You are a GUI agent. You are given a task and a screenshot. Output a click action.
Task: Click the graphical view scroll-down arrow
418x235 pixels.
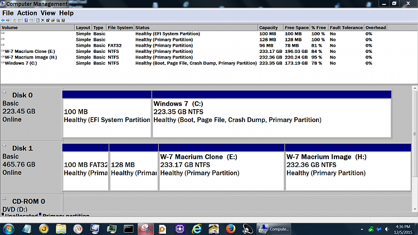(x=415, y=209)
